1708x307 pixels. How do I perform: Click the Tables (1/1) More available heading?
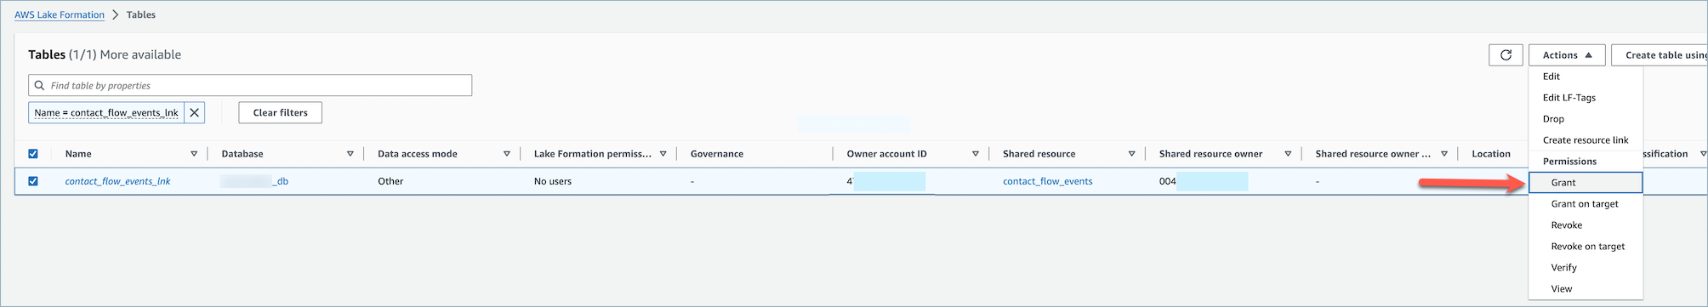tap(105, 54)
